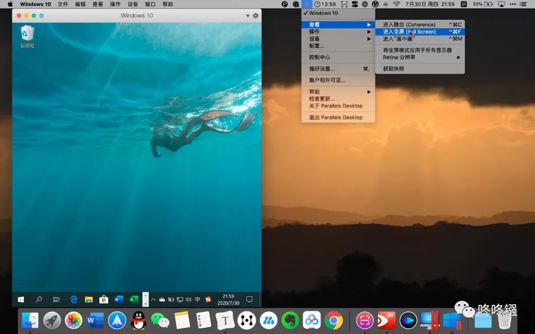Launch Microsoft Edge from Windows taskbar
This screenshot has height=334, width=535.
(74, 299)
